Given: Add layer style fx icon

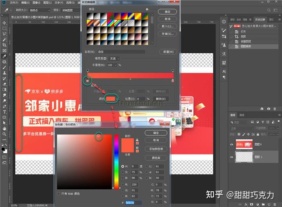Looking at the screenshot, I should (x=246, y=205).
